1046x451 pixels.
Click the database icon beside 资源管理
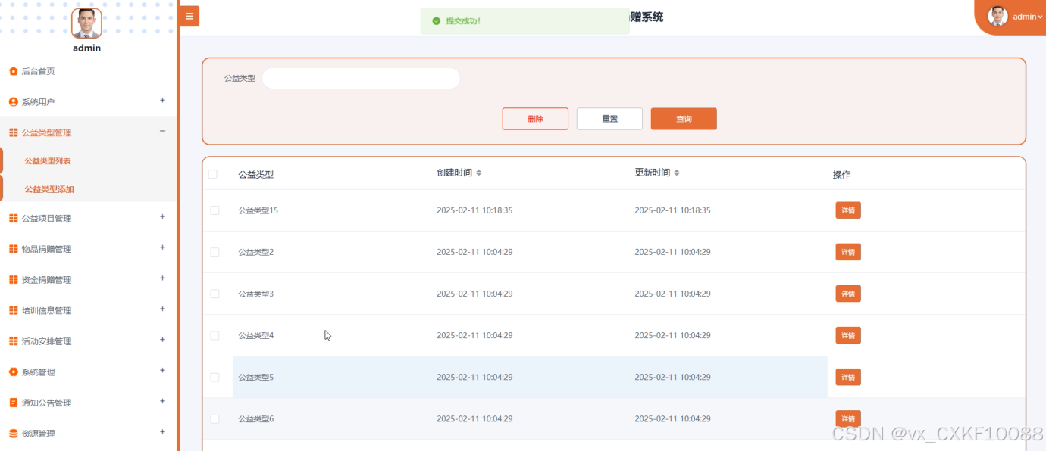coord(13,434)
